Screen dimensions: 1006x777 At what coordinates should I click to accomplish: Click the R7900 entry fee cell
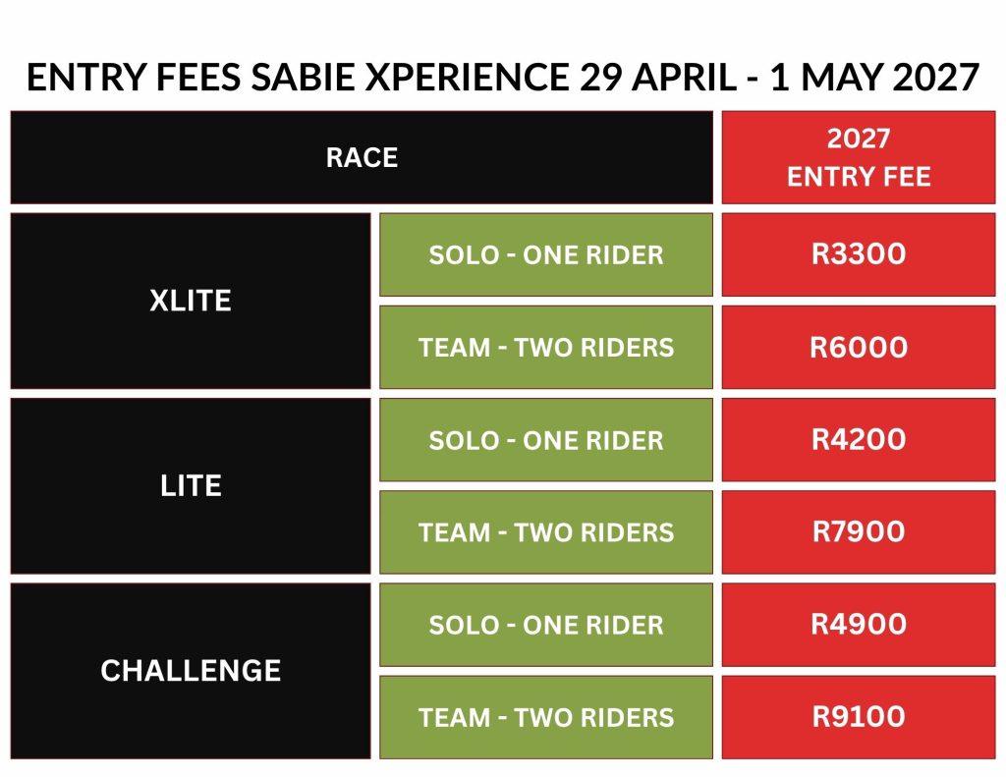(x=859, y=531)
